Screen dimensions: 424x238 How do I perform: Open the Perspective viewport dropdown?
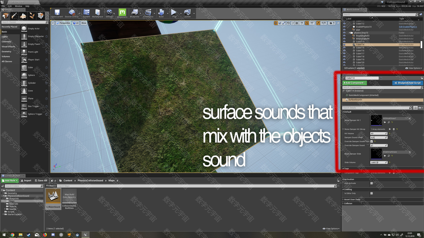[x=63, y=23]
